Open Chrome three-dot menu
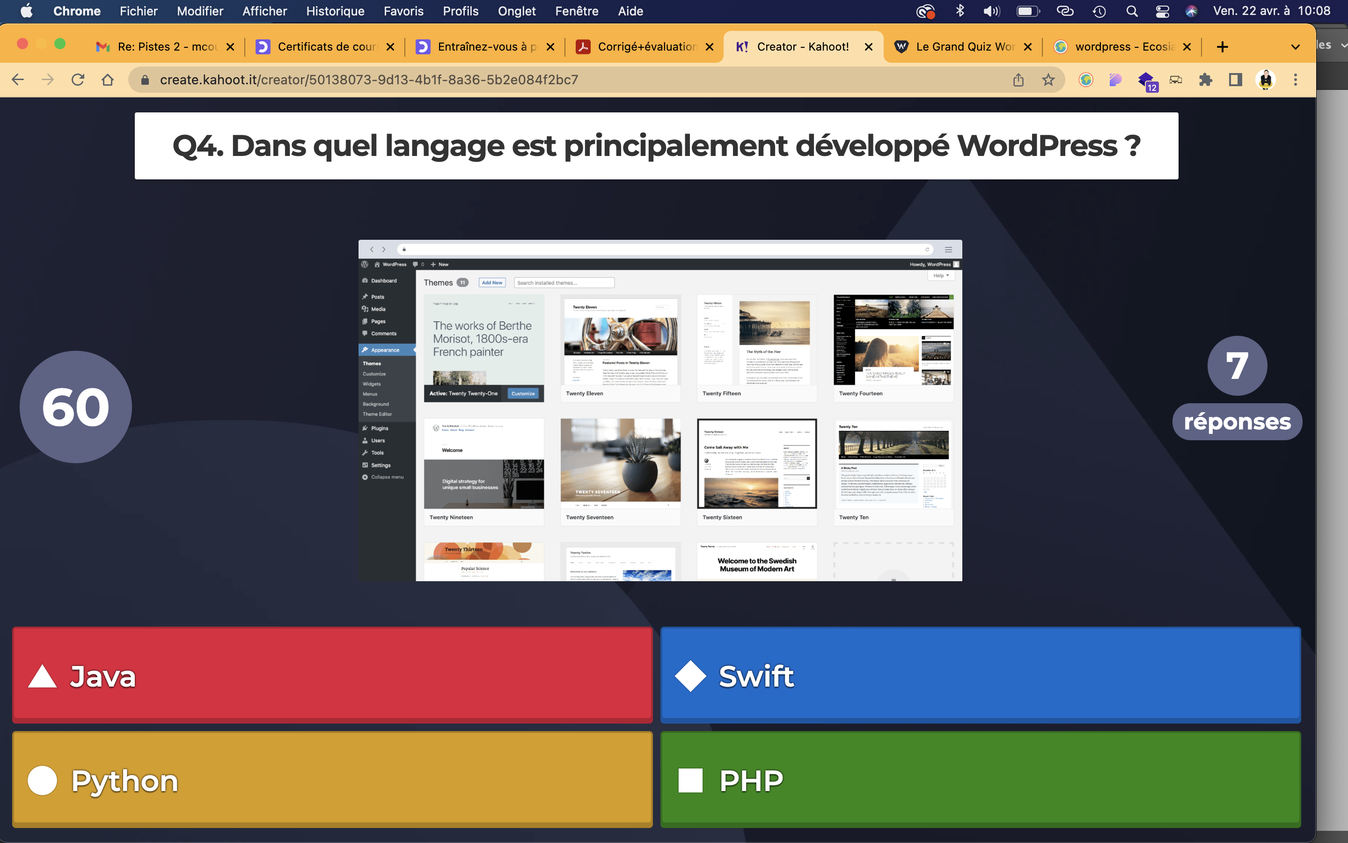 [x=1296, y=80]
